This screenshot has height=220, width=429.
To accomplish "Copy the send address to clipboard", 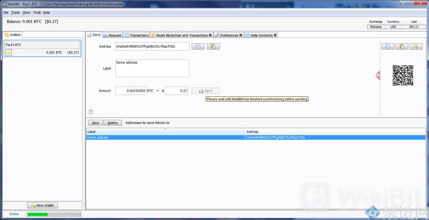I will point(198,47).
